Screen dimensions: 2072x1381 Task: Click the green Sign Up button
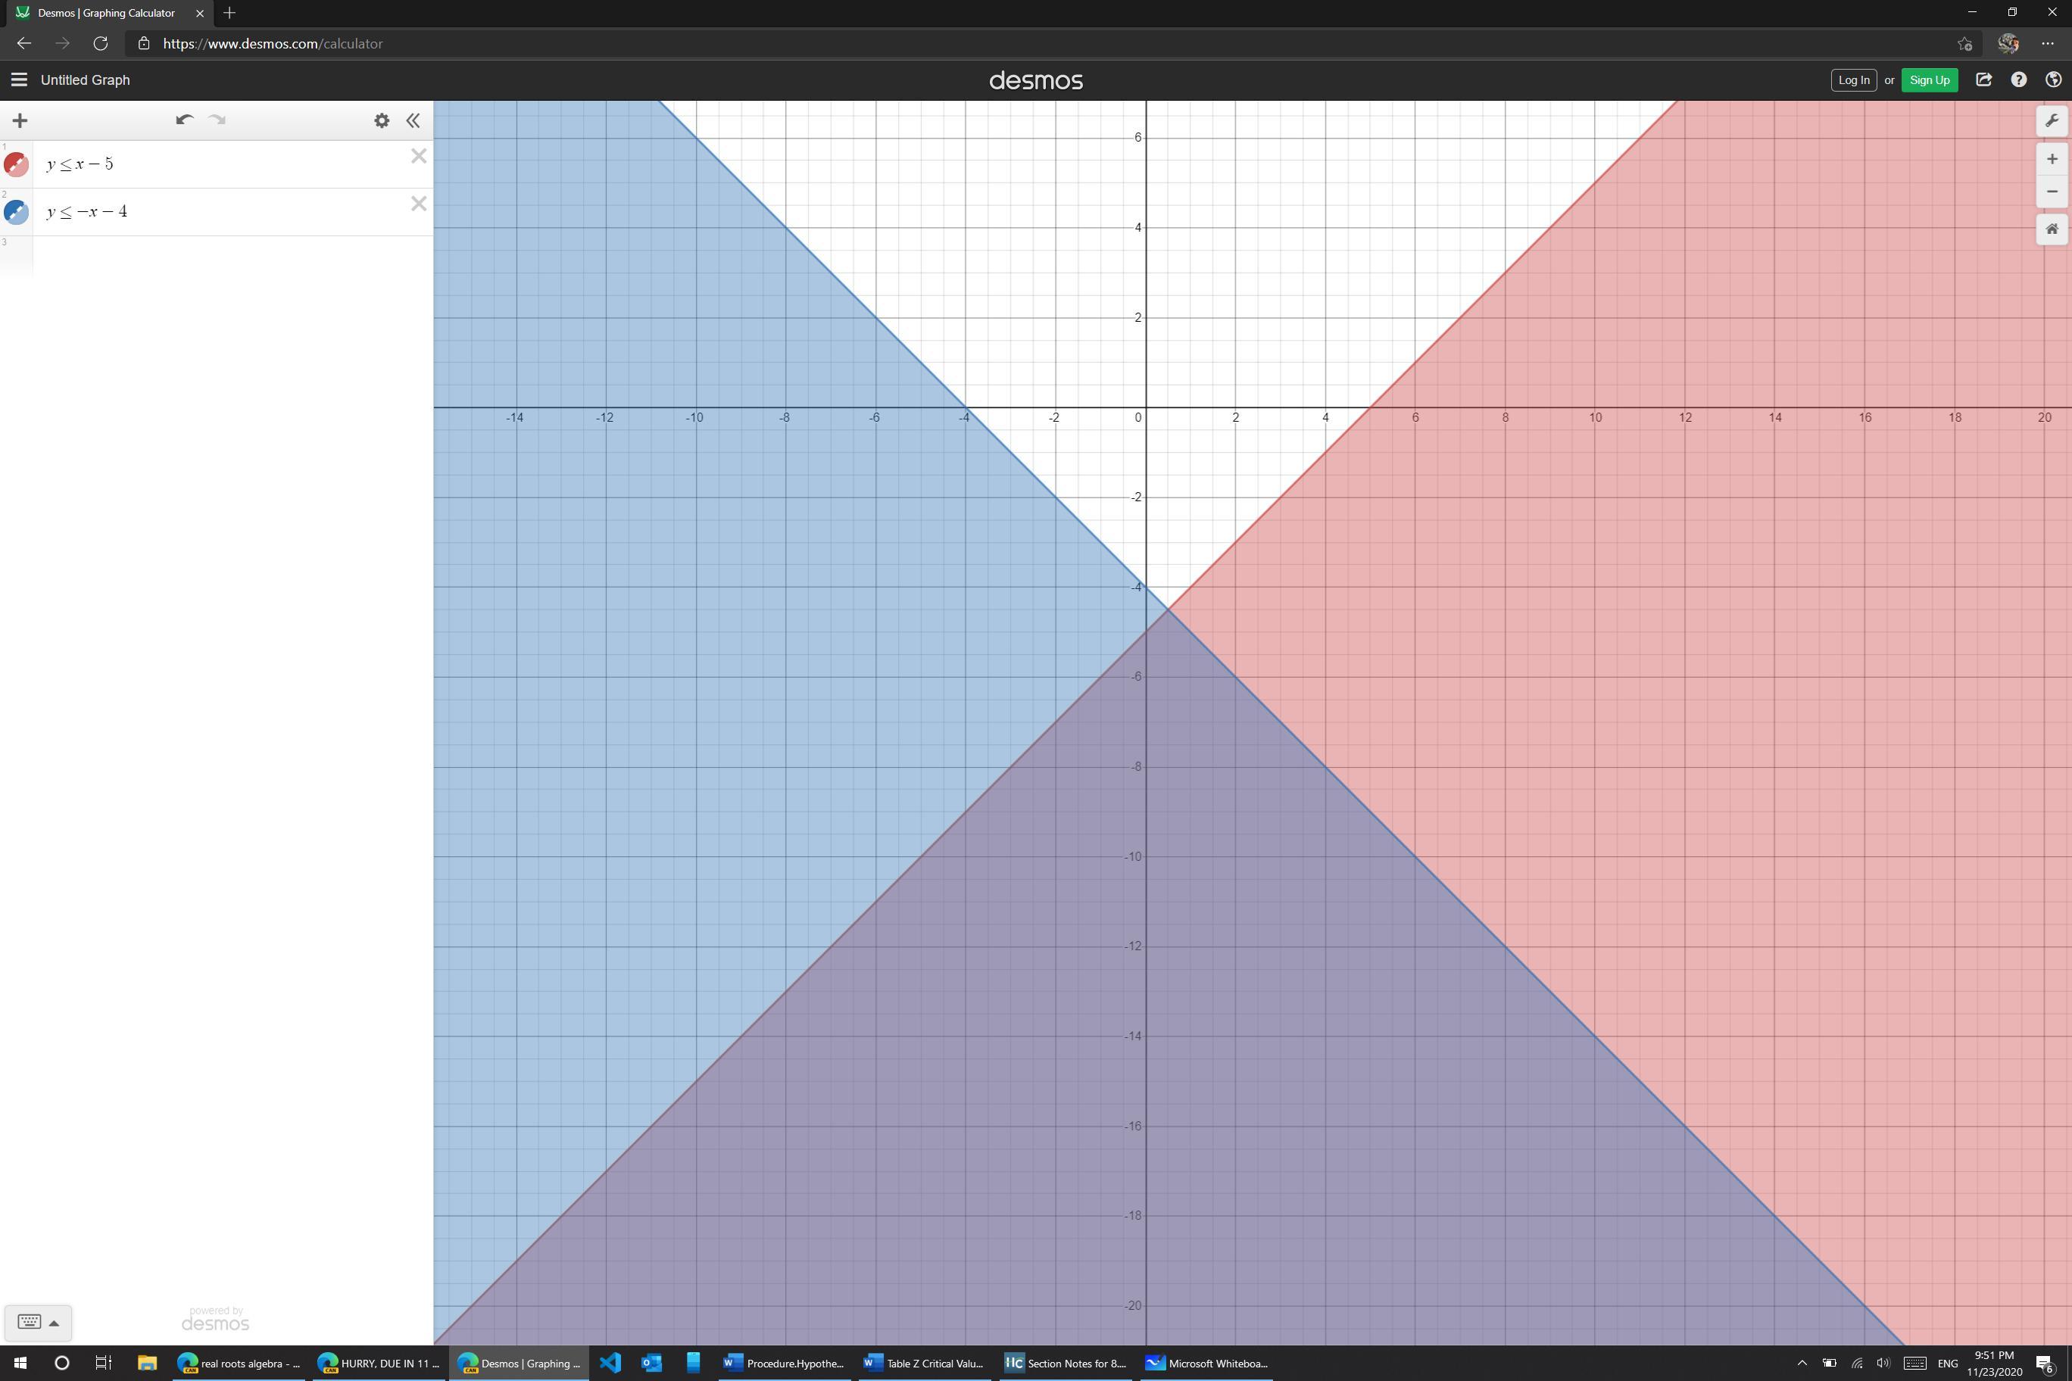[1928, 80]
